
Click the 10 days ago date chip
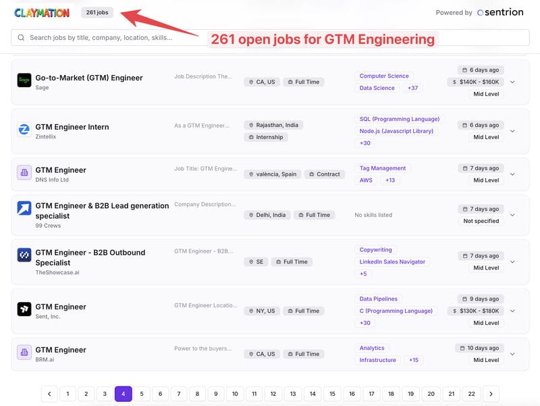pos(479,348)
